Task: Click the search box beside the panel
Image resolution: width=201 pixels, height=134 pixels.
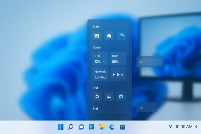Action: pos(150,62)
